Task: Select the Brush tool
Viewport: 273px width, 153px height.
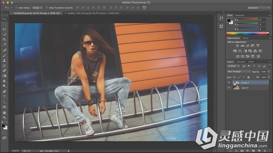Action: [4, 55]
